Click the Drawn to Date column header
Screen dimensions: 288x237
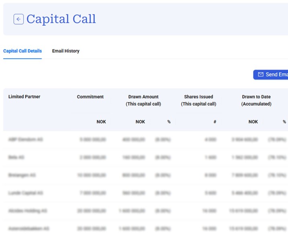(x=256, y=100)
